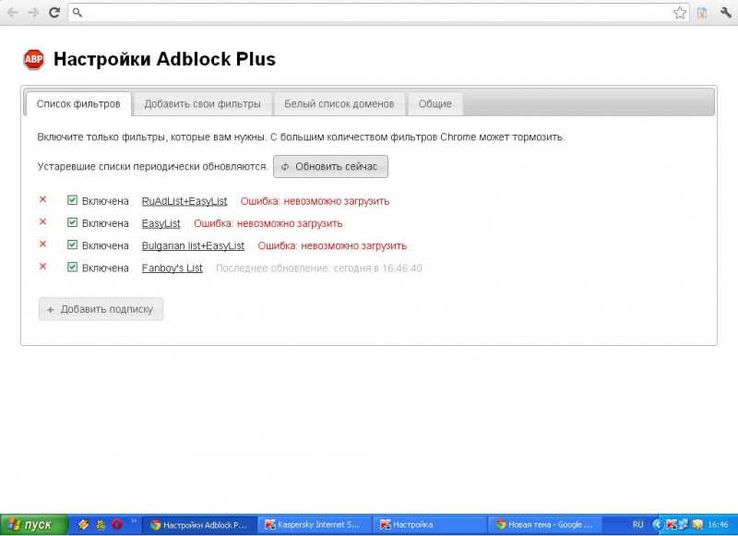The width and height of the screenshot is (738, 536).
Task: Click the browser forward arrow
Action: click(33, 13)
